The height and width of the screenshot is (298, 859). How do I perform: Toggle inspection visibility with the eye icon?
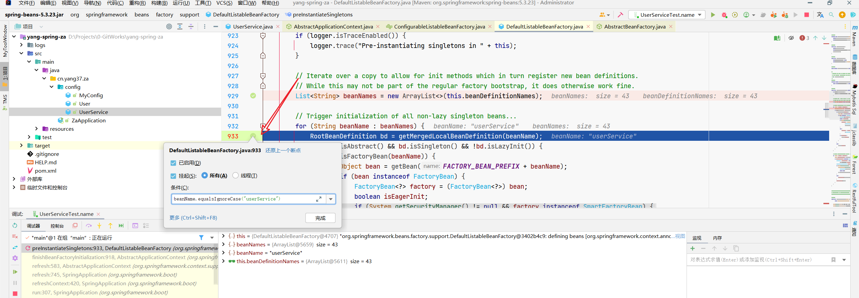coord(791,38)
